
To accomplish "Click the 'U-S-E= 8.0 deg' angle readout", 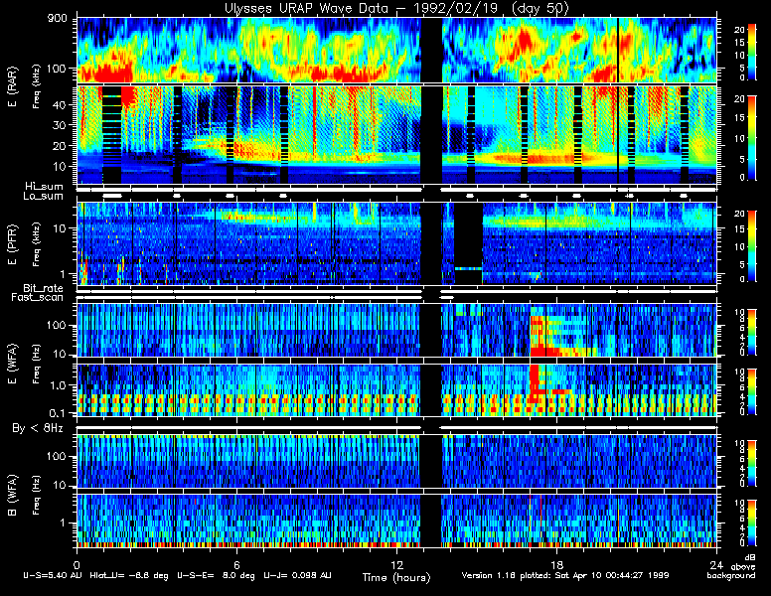I will [216, 575].
